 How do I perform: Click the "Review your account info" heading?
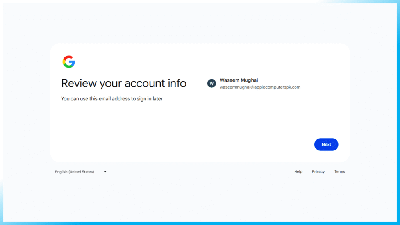click(124, 83)
